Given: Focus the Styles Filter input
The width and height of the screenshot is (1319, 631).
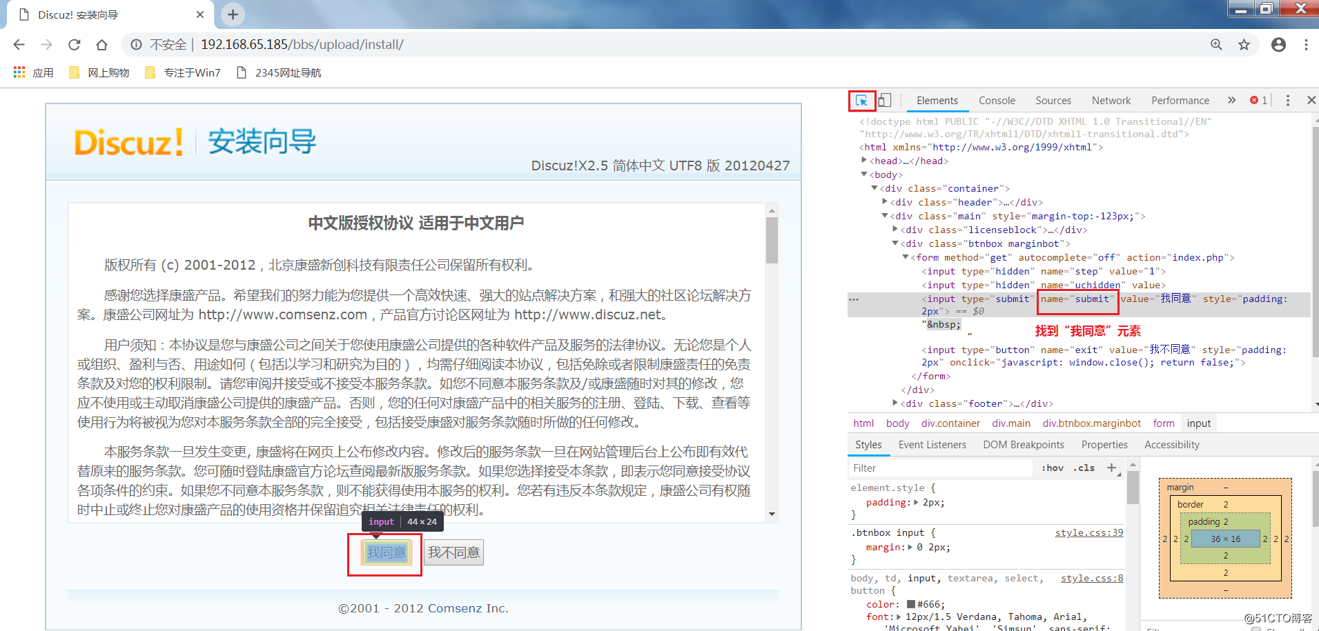Looking at the screenshot, I should click(940, 468).
